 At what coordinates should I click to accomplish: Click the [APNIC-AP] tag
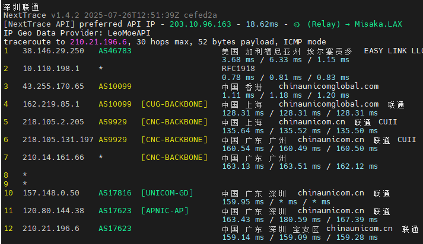165,211
